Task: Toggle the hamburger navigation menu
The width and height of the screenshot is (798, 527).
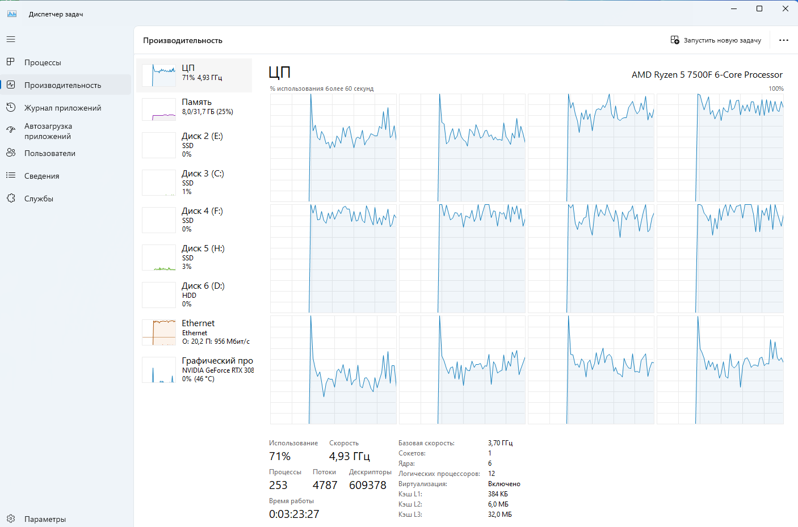Action: click(x=11, y=40)
